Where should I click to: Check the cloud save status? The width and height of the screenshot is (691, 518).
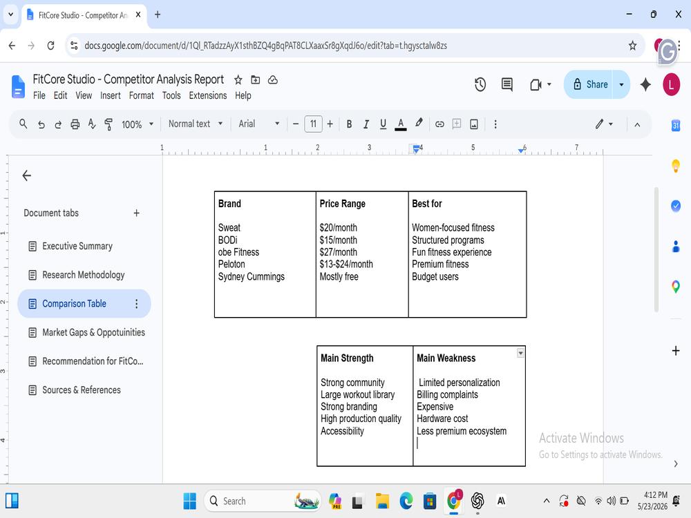273,79
